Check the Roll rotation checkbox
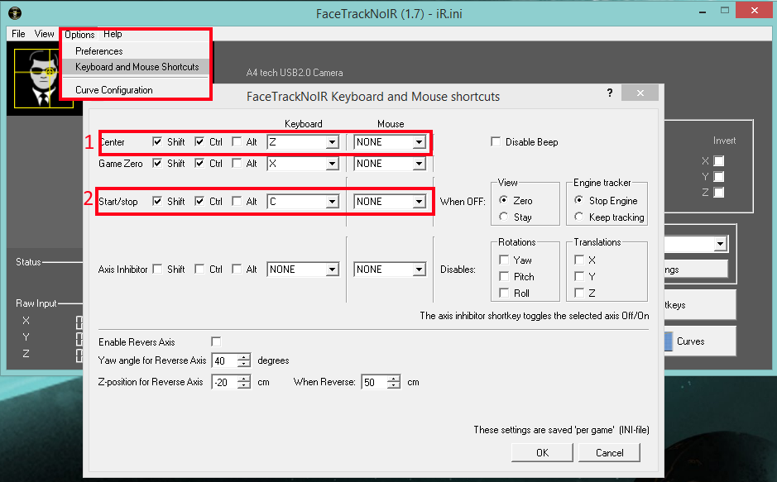Screen dimensions: 777x482 504,293
